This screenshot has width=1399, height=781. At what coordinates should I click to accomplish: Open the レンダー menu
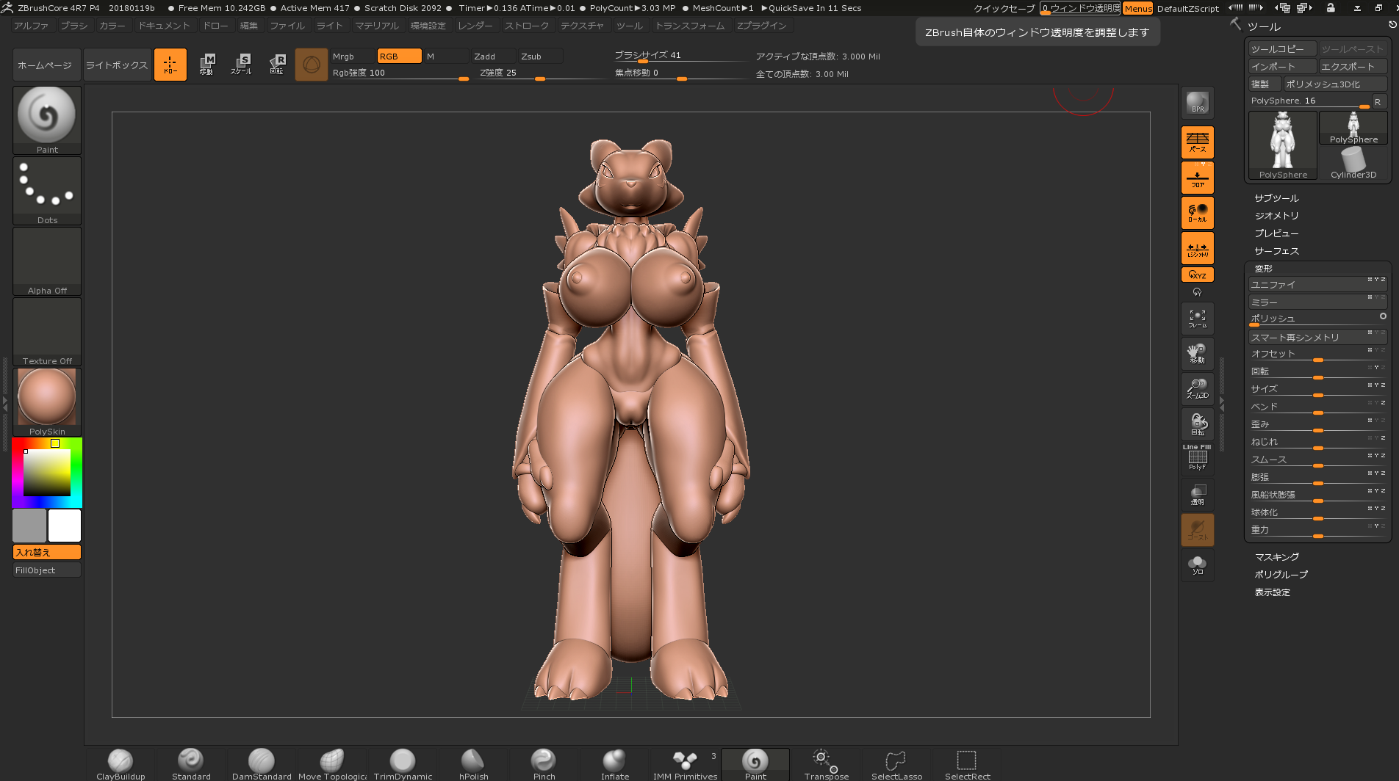[475, 26]
